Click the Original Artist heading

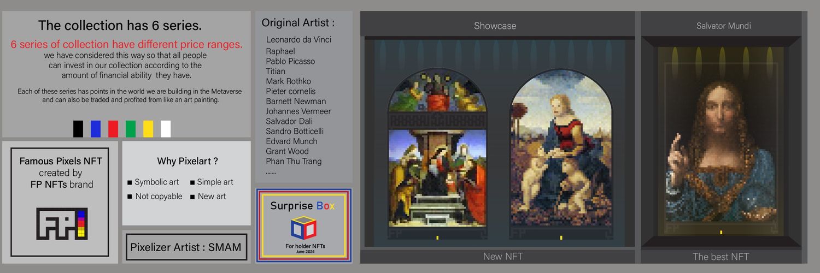click(x=298, y=23)
